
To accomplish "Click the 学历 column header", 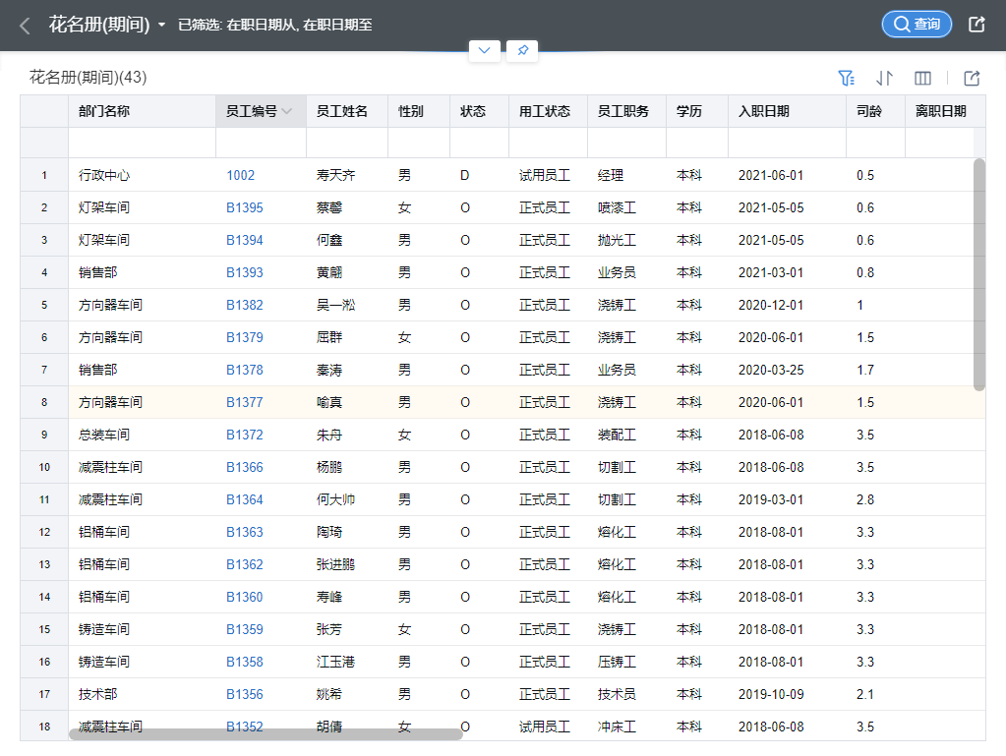I will [x=697, y=111].
